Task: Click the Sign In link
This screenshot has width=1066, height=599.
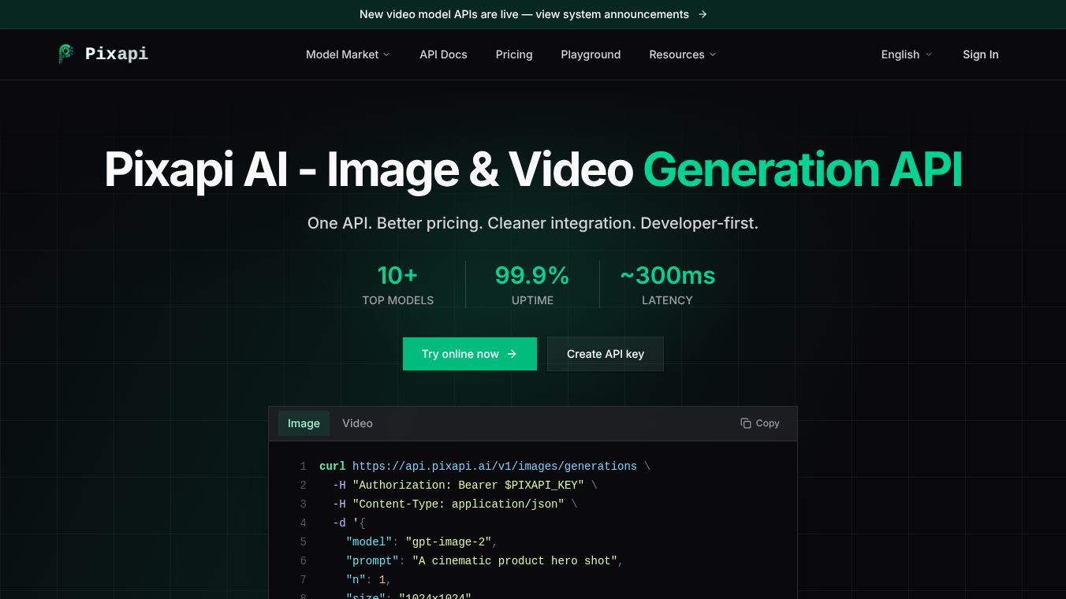Action: 981,54
